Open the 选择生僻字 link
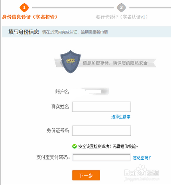The image size is (171, 186). click(121, 117)
